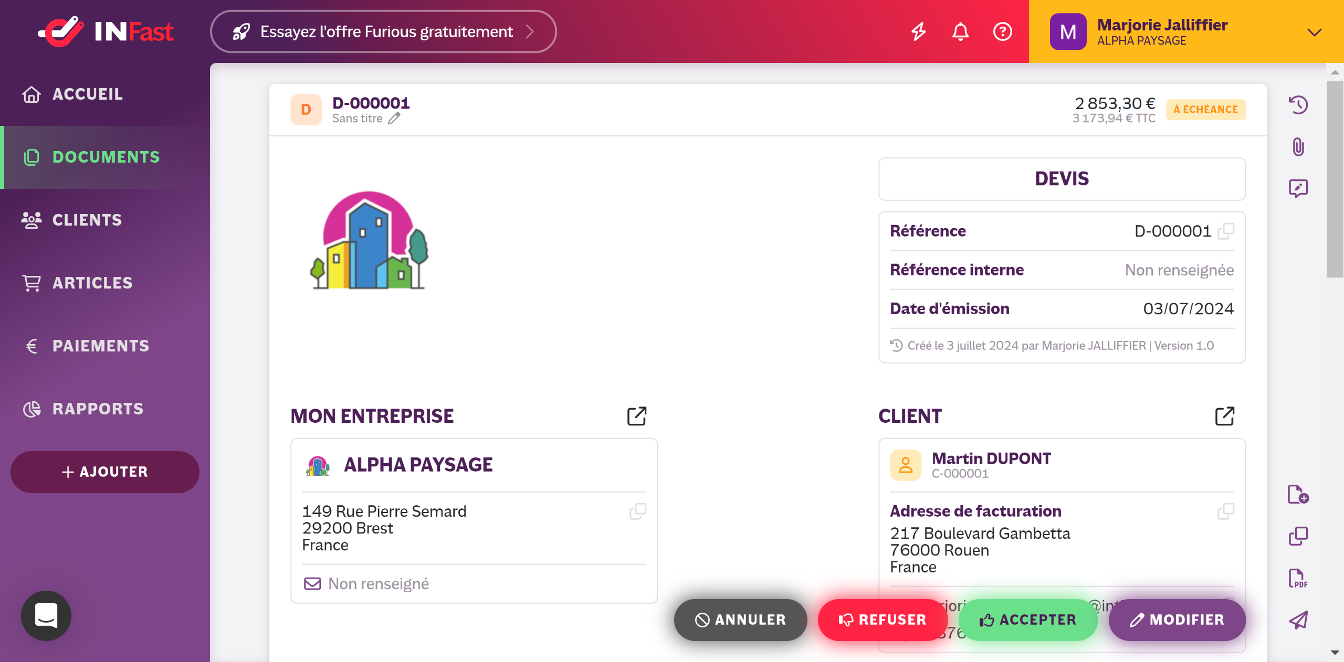Open the help question mark icon
This screenshot has width=1344, height=662.
[1002, 31]
